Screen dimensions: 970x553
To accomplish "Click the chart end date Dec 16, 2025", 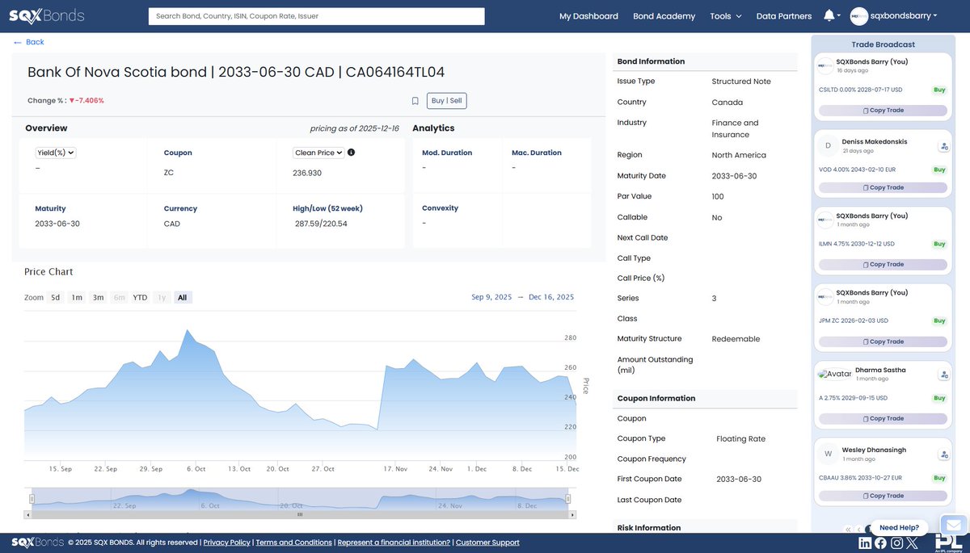I will (x=551, y=297).
